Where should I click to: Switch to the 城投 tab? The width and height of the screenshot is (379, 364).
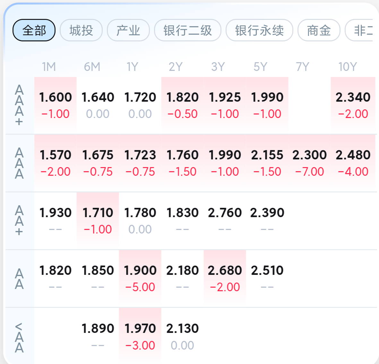pyautogui.click(x=81, y=30)
